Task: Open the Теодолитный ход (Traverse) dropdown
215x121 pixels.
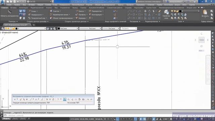Action: point(38,18)
